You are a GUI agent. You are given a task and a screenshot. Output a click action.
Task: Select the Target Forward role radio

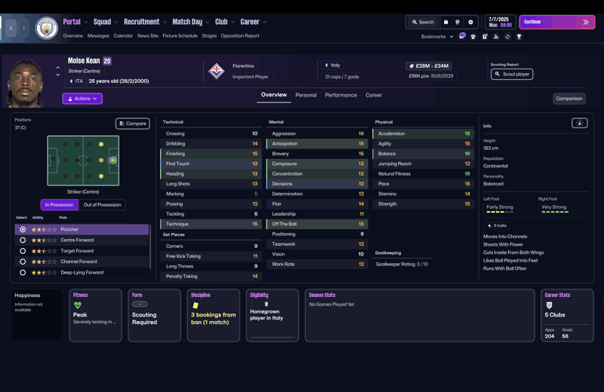coord(23,251)
